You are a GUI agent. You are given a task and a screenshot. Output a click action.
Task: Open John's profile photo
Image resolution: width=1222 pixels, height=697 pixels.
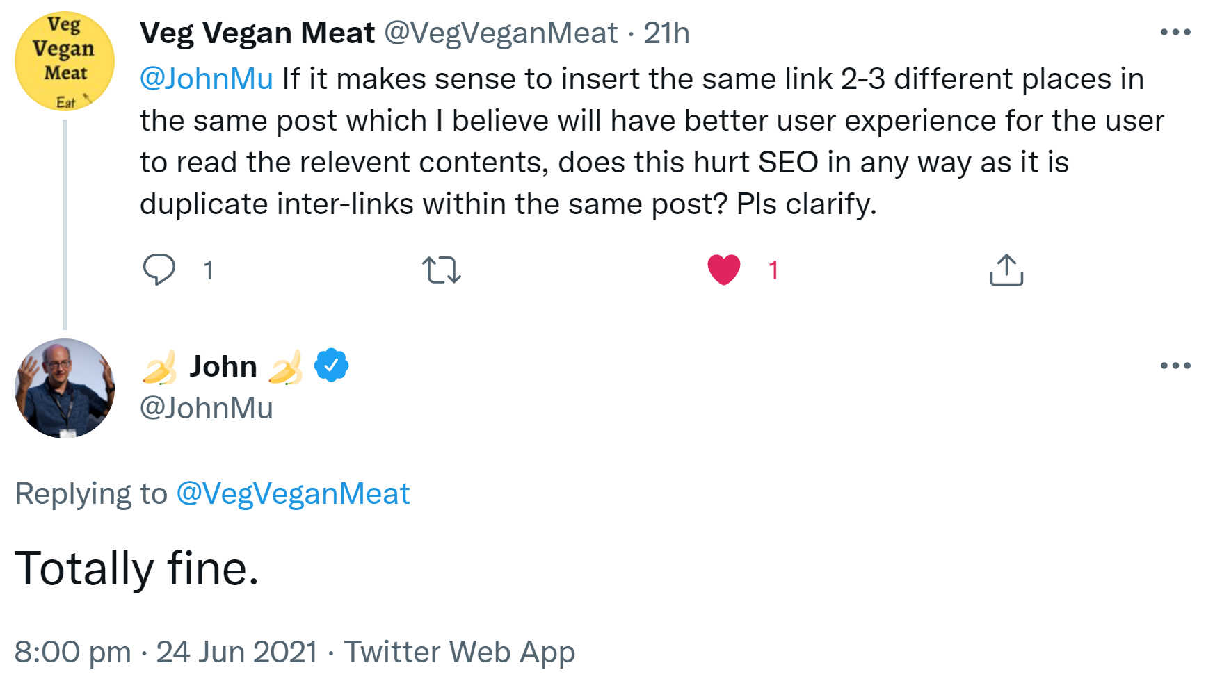[x=65, y=388]
